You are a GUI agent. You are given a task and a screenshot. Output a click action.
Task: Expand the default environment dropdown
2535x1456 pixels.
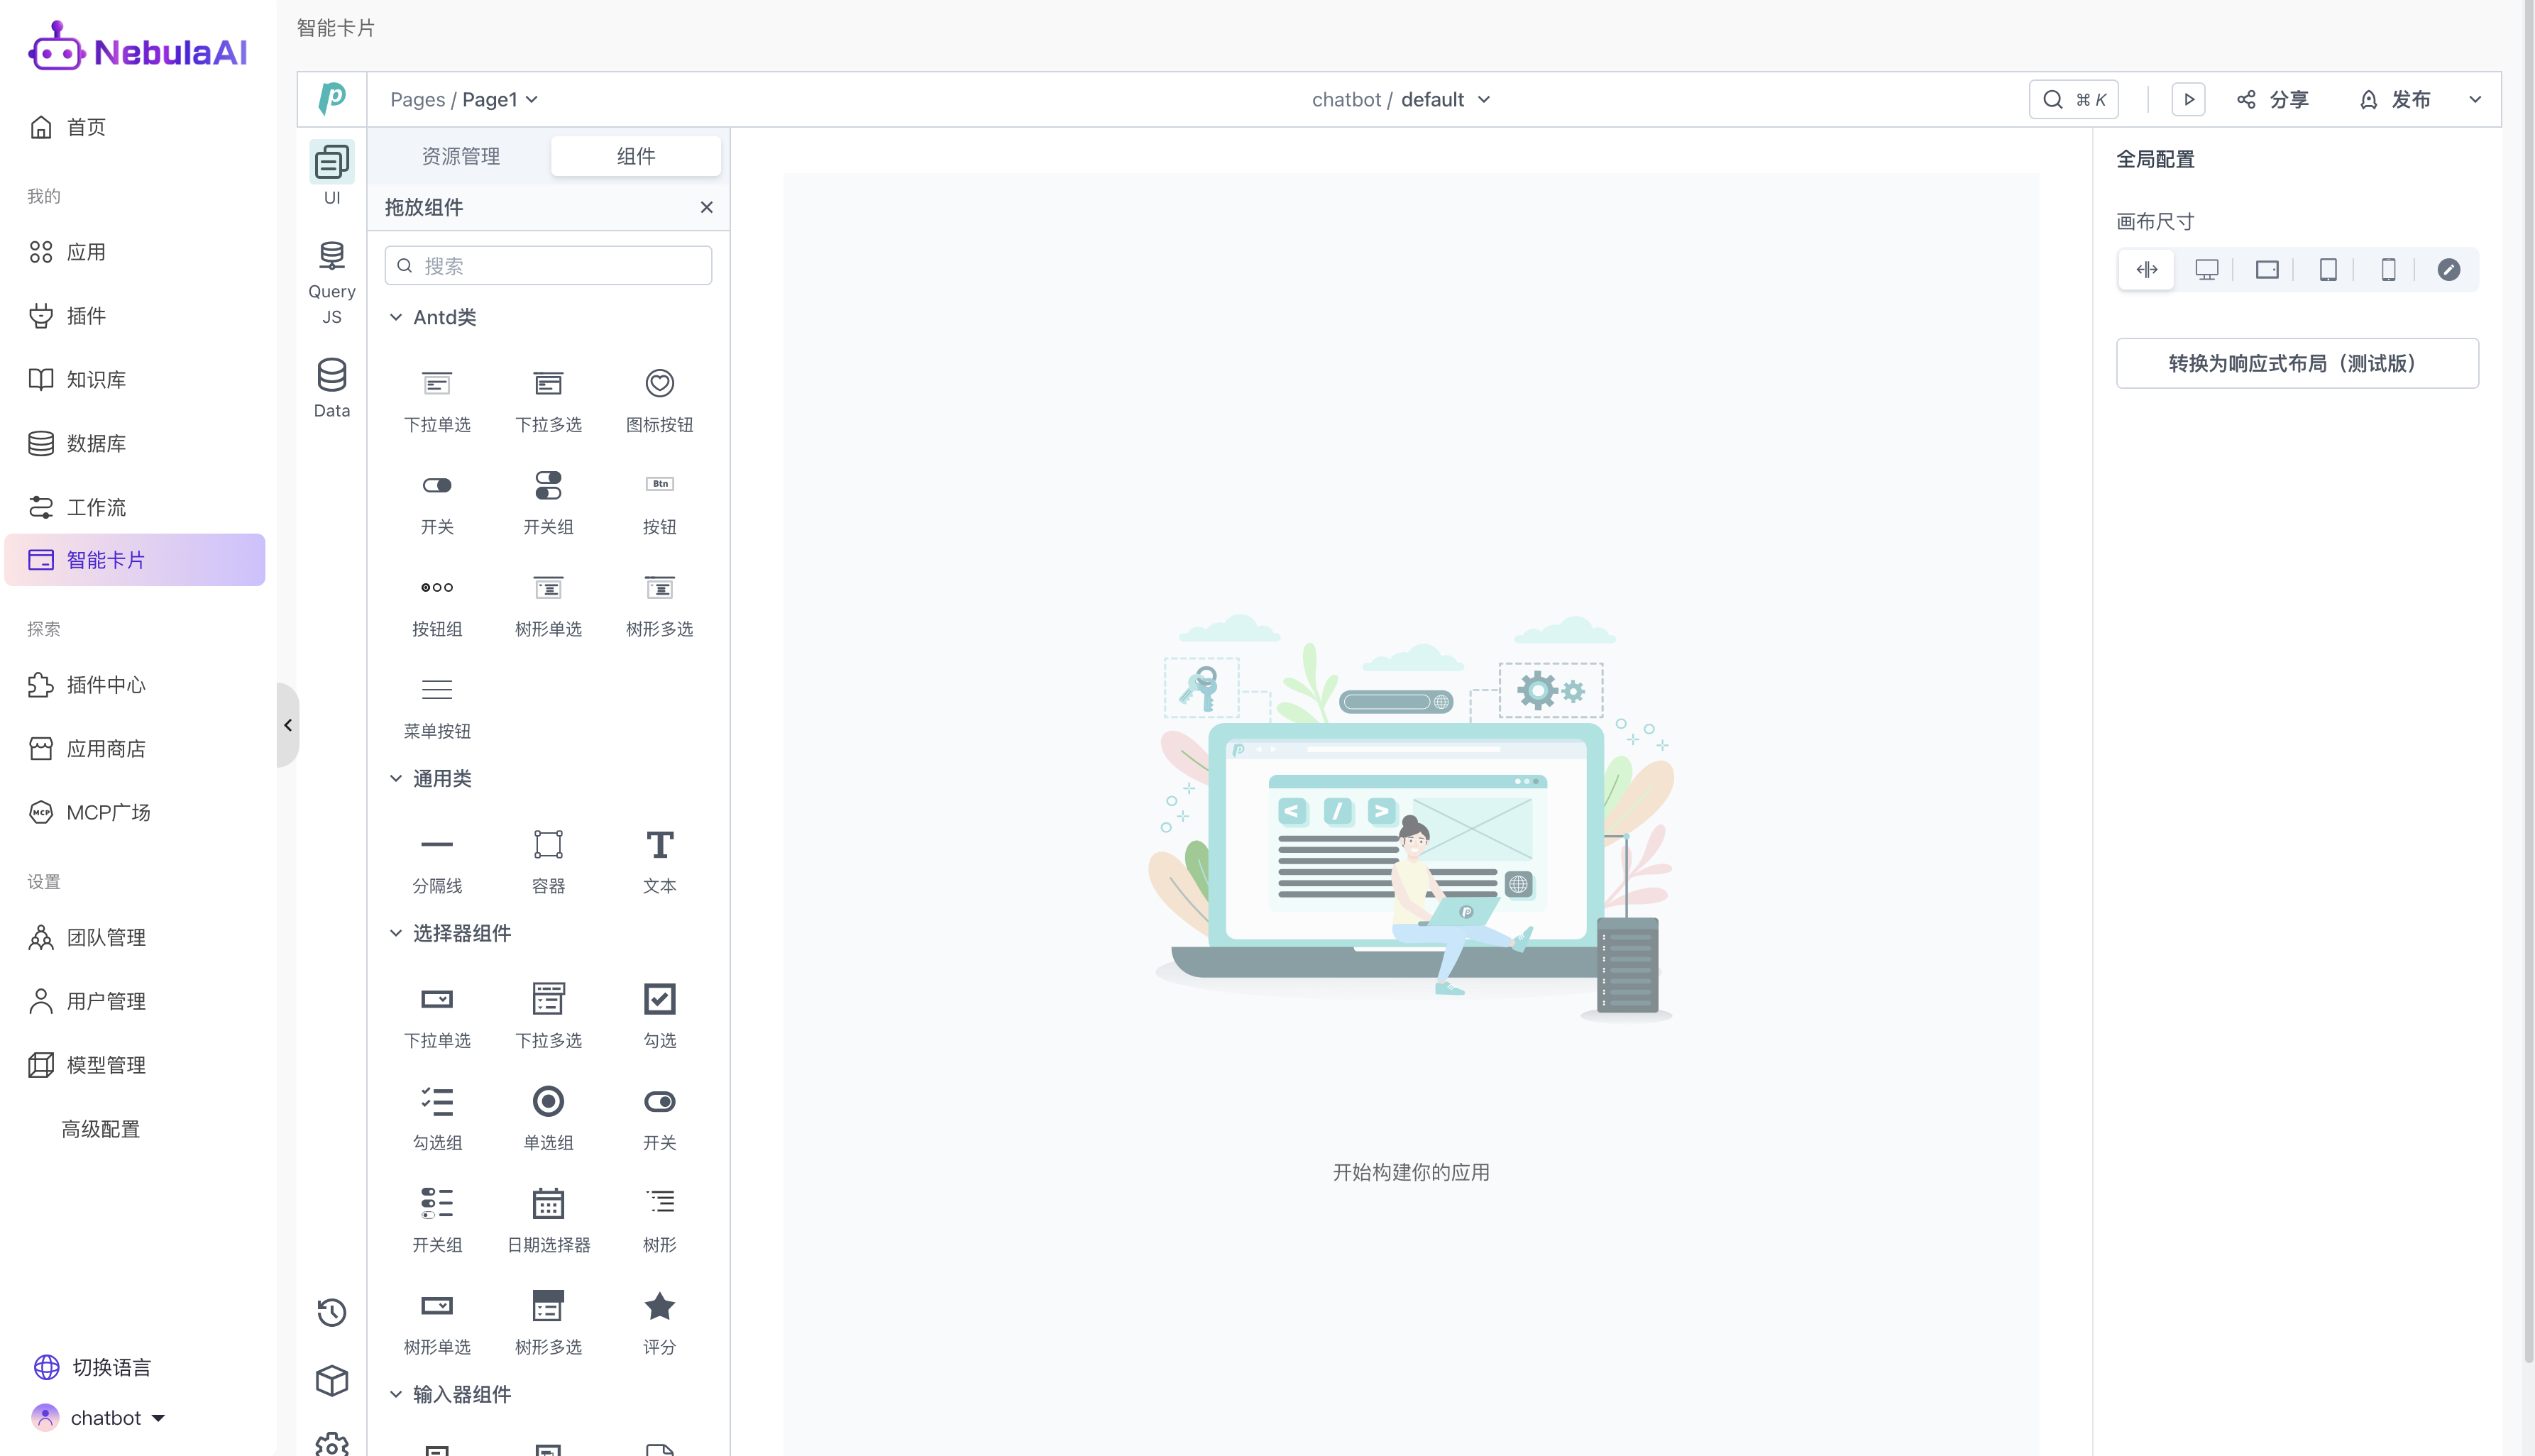click(x=1445, y=99)
